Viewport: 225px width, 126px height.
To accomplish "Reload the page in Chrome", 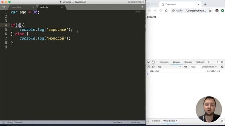I will (x=161, y=10).
